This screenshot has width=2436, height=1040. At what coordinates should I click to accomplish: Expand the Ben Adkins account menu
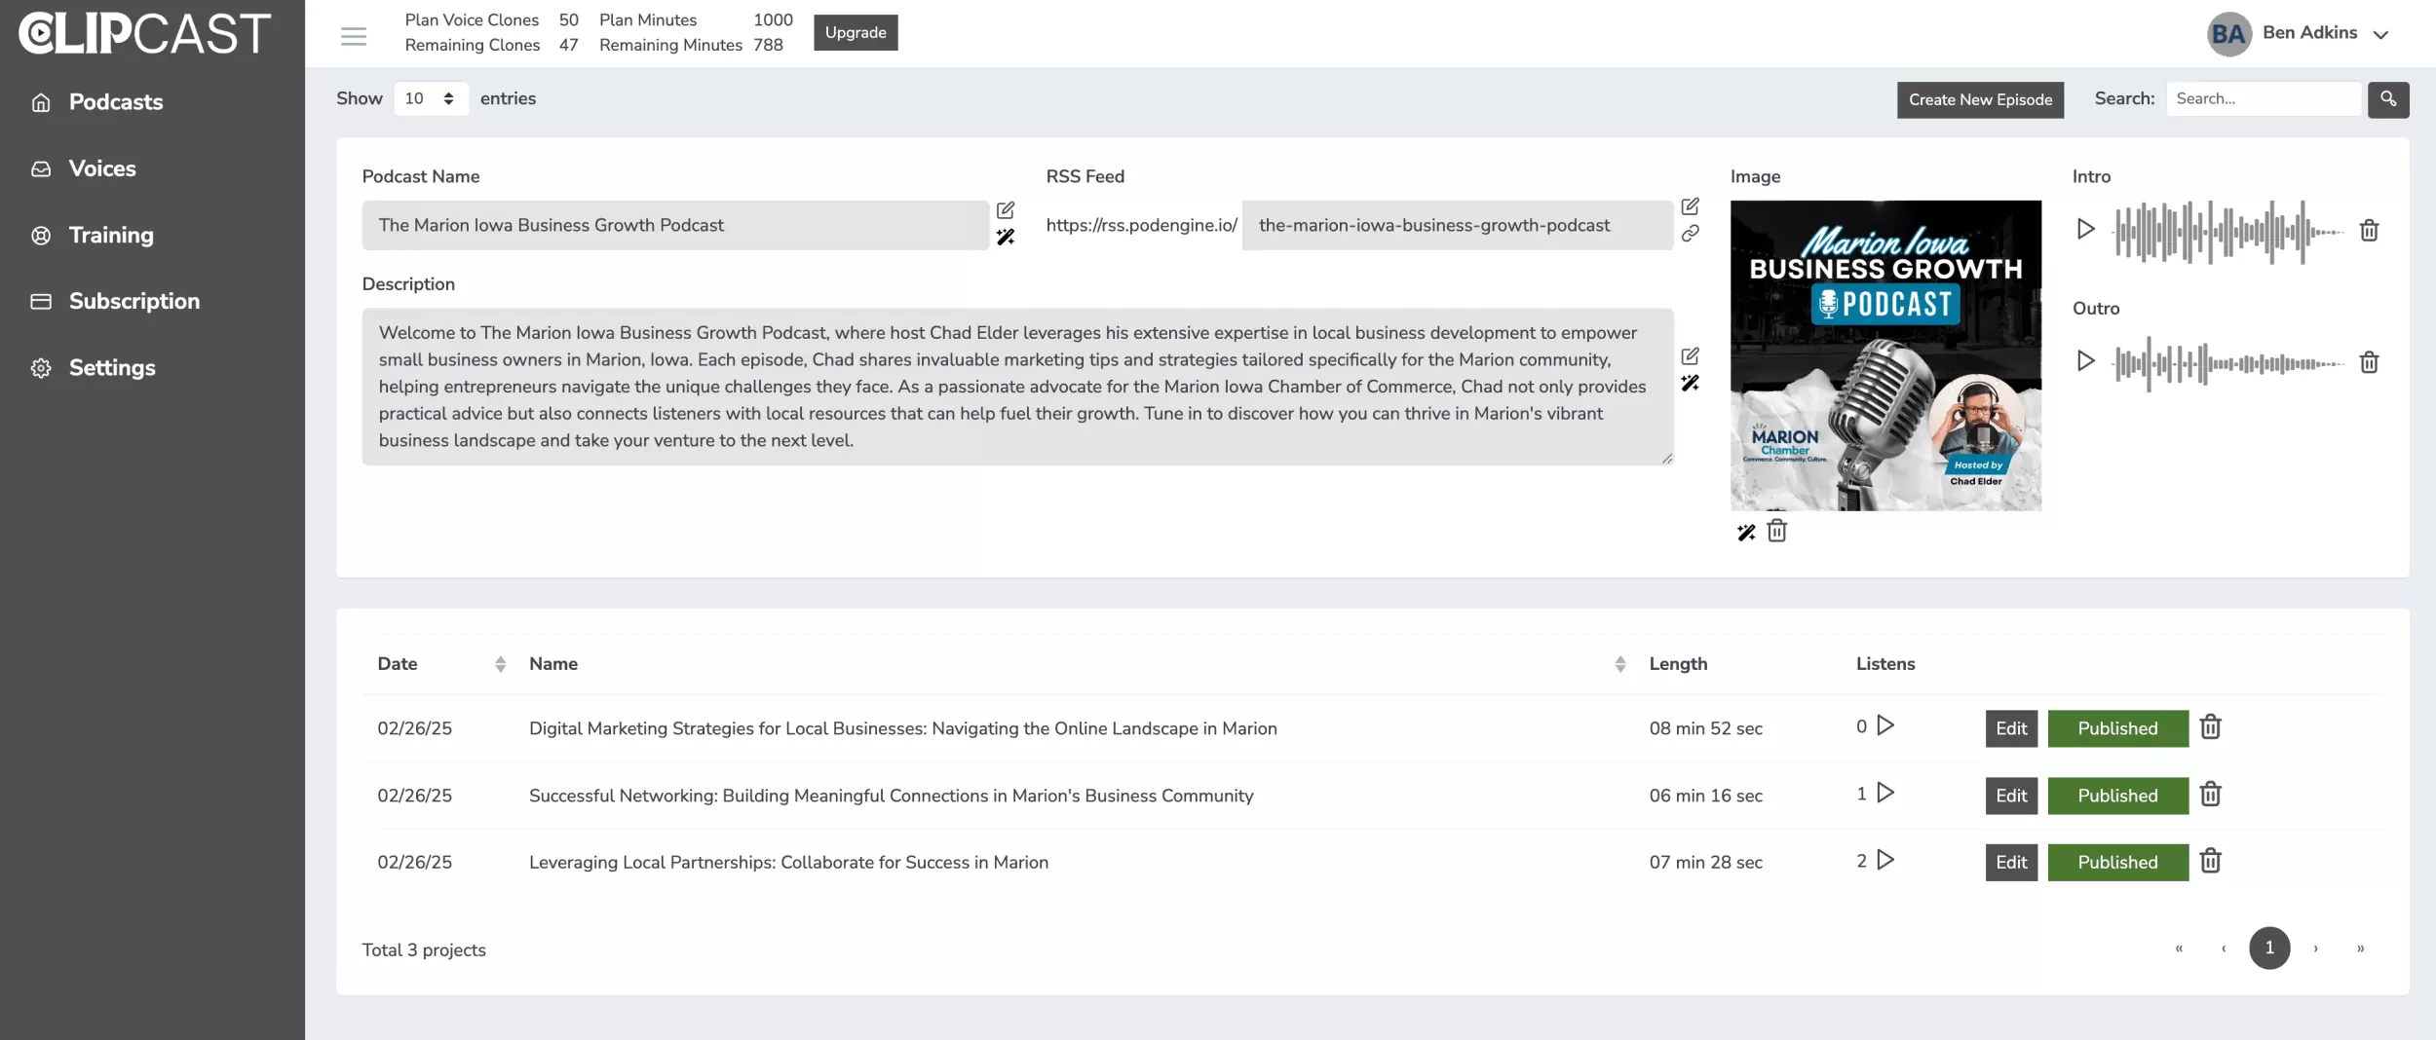(2380, 35)
